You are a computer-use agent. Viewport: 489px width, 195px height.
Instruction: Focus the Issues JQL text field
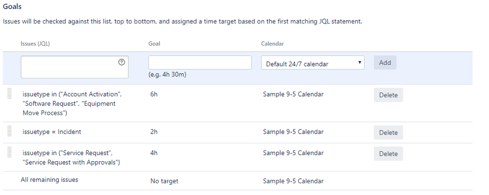coord(74,67)
